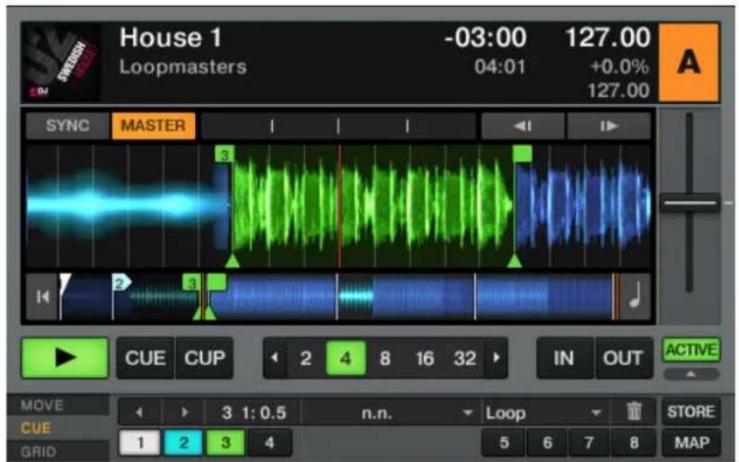Toggle the MASTER tempo button

tap(154, 126)
